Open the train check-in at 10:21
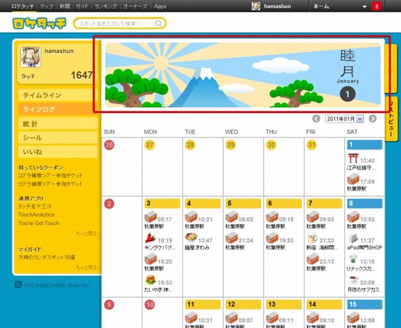This screenshot has height=328, width=401. 191,217
